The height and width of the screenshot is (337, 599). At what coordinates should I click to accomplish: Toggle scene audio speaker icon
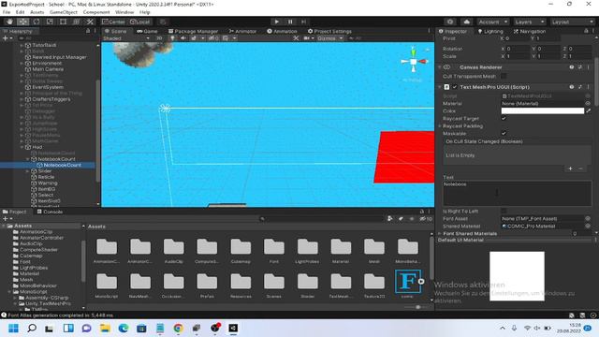(183, 38)
